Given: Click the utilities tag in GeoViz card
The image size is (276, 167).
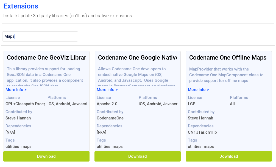Looking at the screenshot, I should 12,147.
